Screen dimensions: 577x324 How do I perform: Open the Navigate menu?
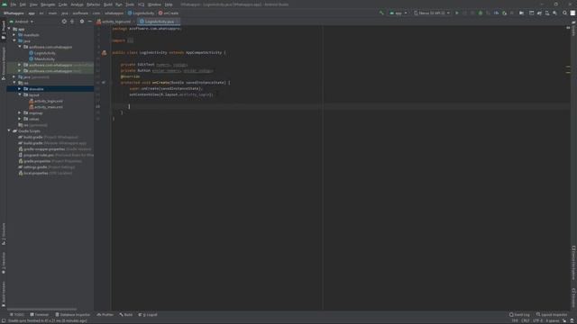pos(48,4)
